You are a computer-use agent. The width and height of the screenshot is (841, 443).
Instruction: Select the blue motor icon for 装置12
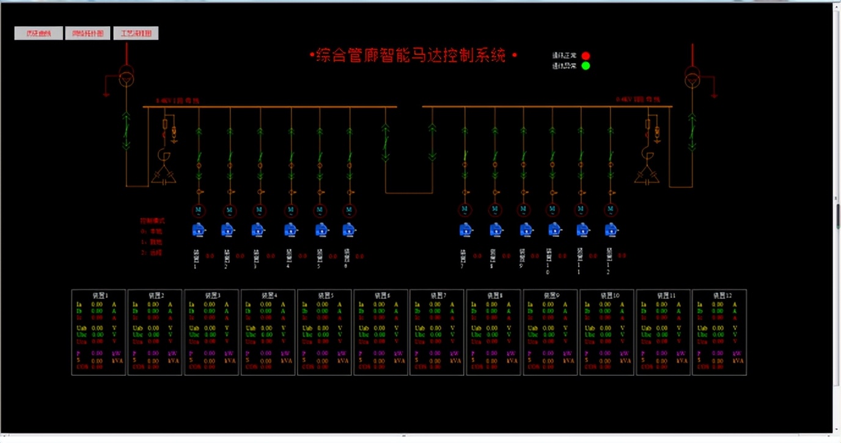611,230
